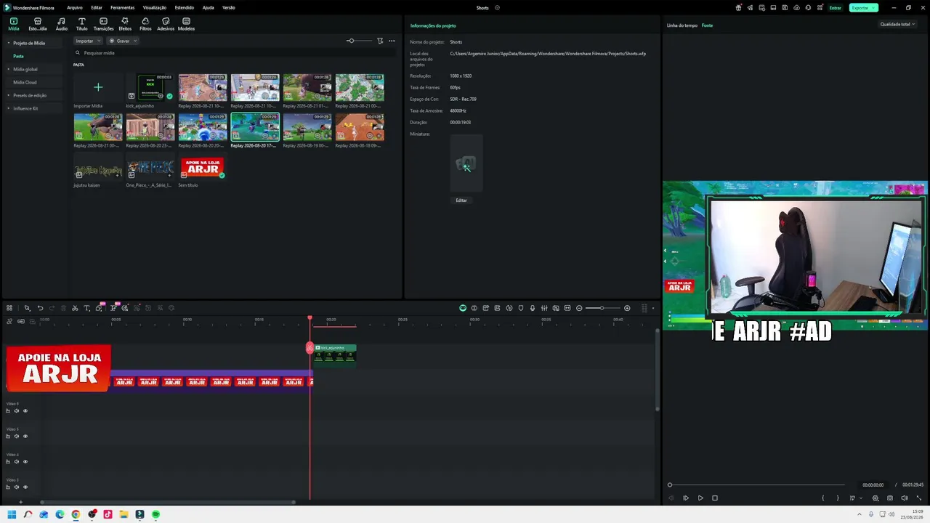Mute the Video 4 track audio

point(17,462)
